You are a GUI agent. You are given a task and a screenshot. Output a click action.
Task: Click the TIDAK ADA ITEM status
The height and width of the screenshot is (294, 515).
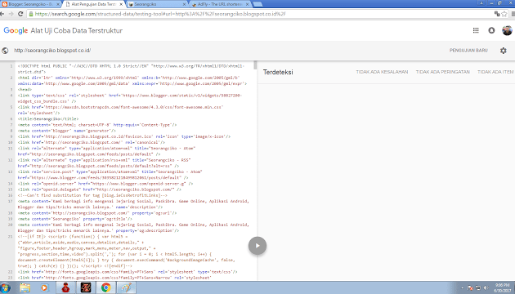coord(495,72)
